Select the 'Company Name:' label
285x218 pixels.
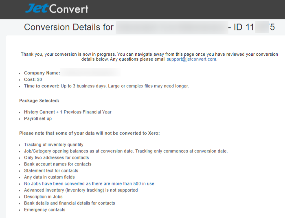click(42, 73)
